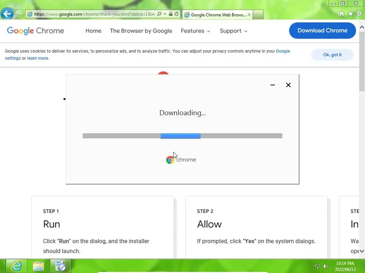Click the security lock icon in address bar

coord(171,14)
